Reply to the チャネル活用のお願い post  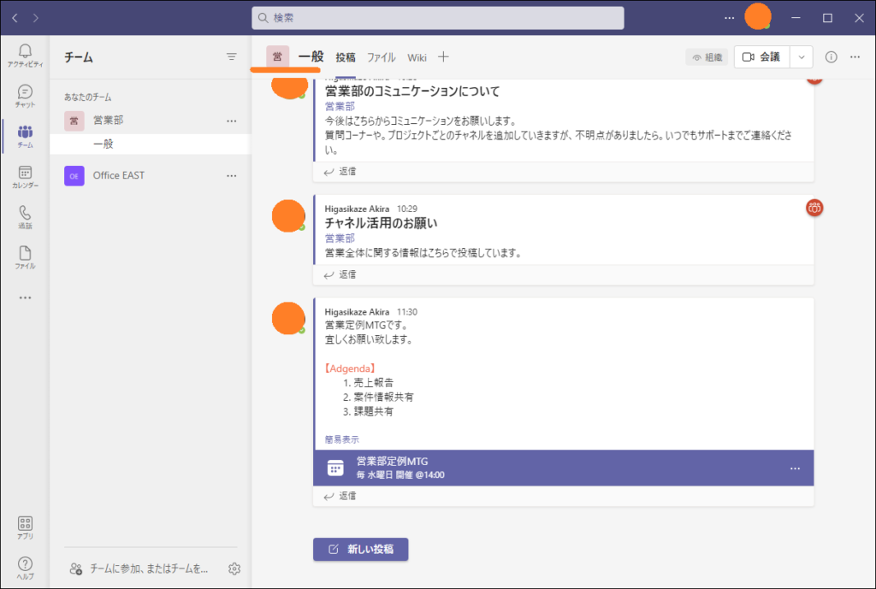click(x=340, y=274)
